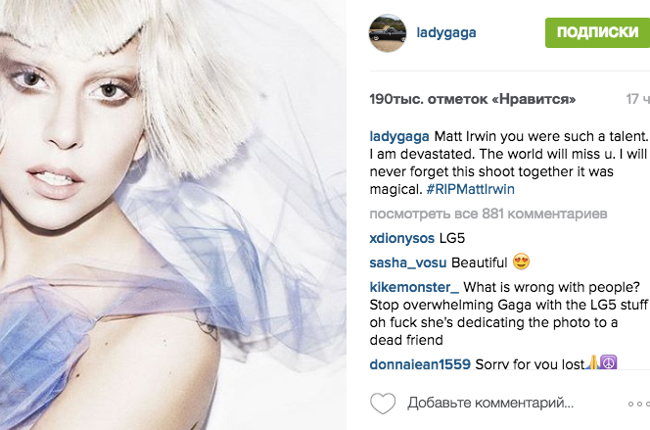Click ladygaga name in the caption
The width and height of the screenshot is (650, 430).
[399, 136]
